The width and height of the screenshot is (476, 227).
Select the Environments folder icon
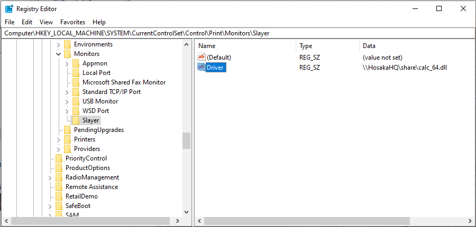[67, 44]
